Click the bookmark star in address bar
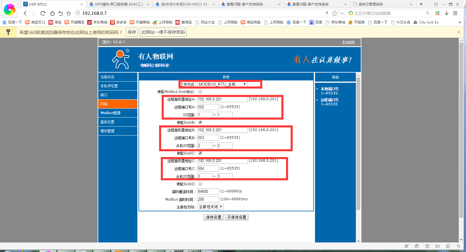The width and height of the screenshot is (466, 252). tap(334, 13)
